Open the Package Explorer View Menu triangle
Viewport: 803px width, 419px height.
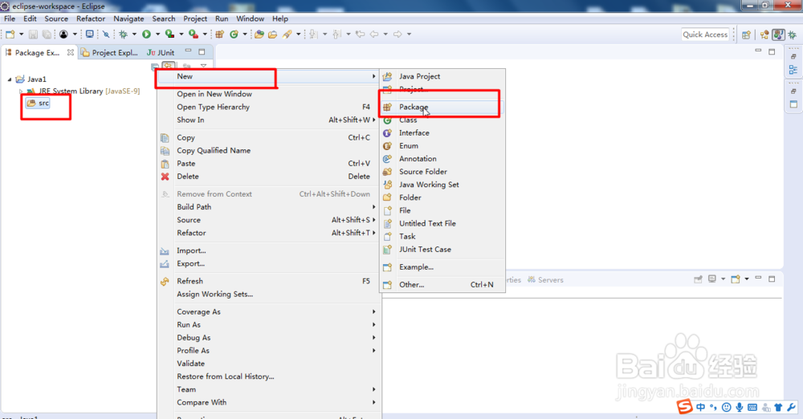203,67
